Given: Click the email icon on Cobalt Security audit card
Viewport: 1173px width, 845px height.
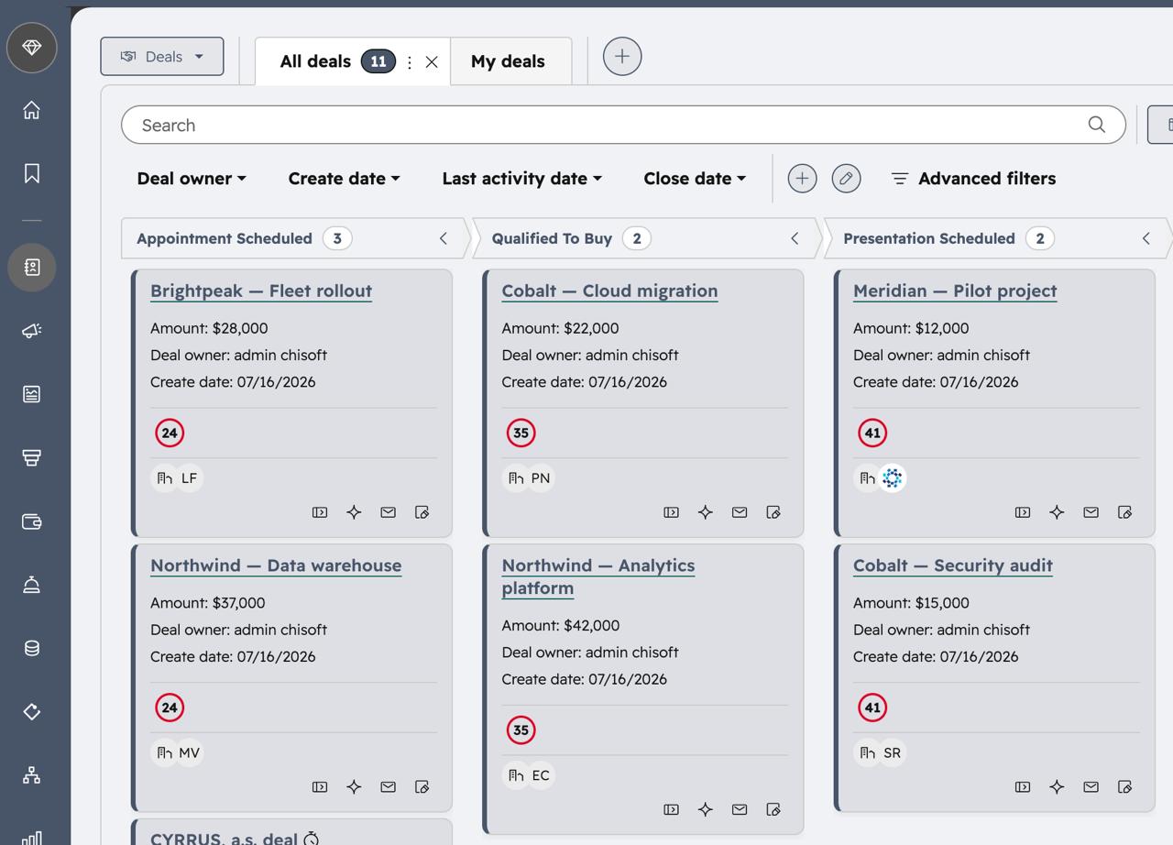Looking at the screenshot, I should click(x=1091, y=787).
